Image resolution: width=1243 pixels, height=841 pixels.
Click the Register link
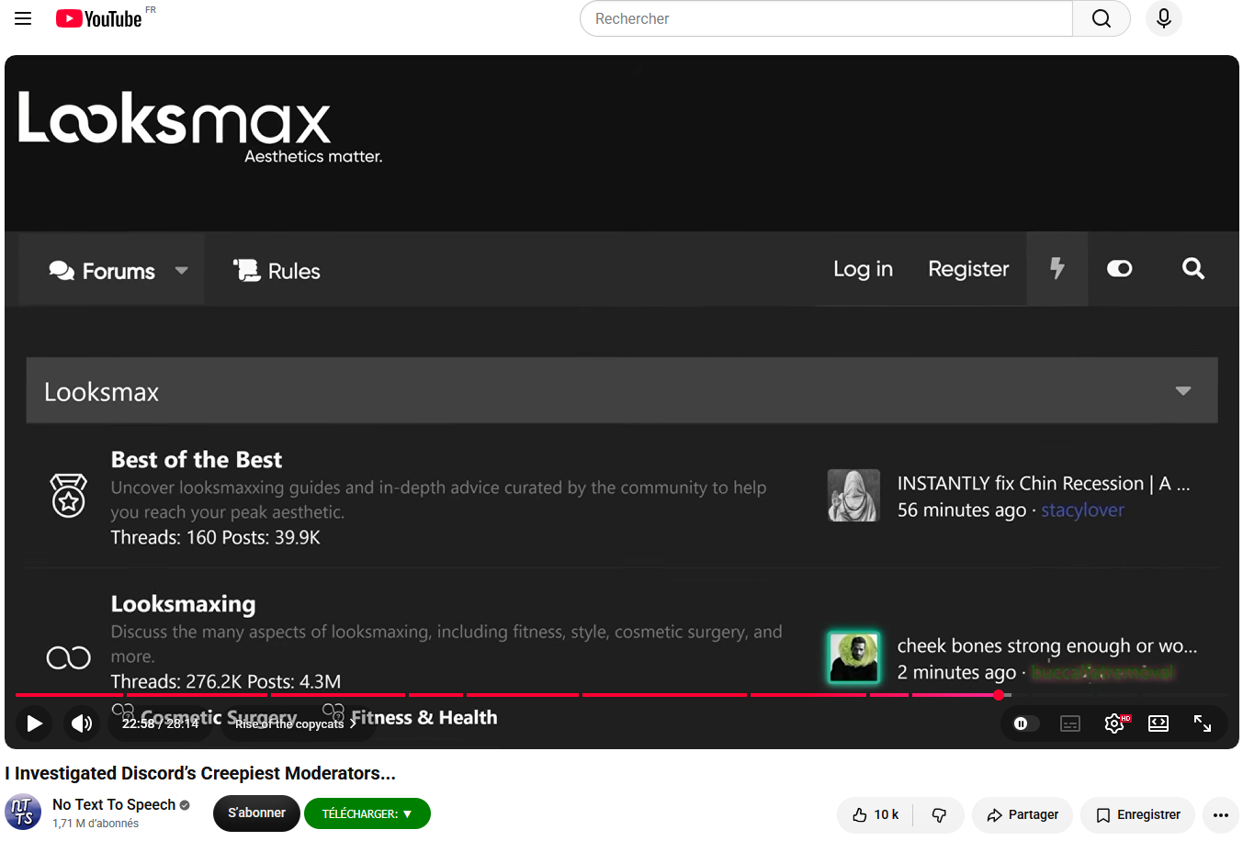pos(968,269)
